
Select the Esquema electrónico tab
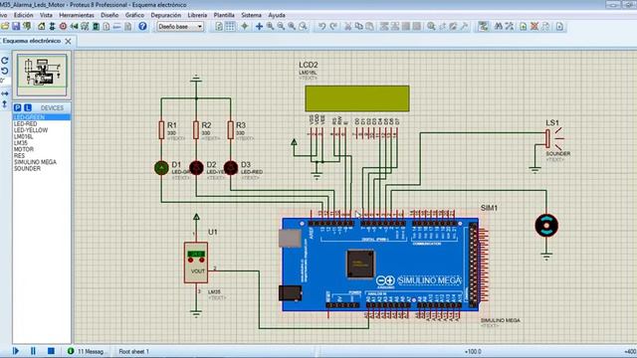(x=32, y=41)
